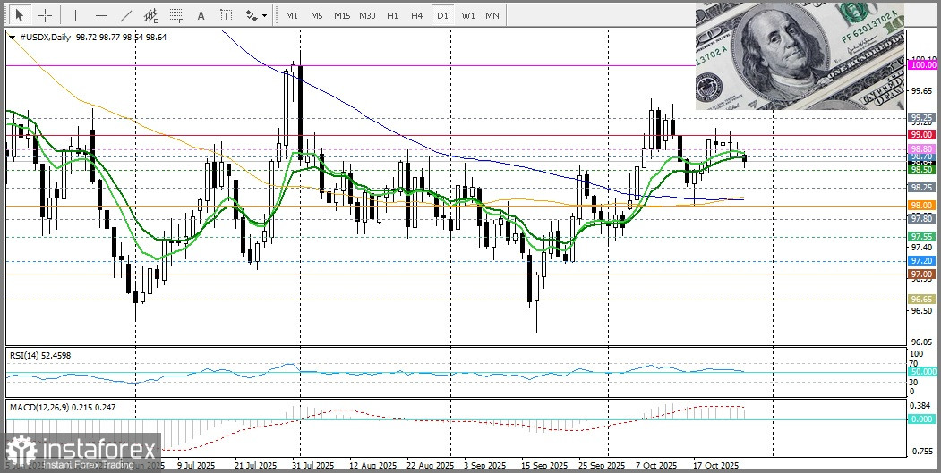Activate the crosshair tool

pos(44,15)
